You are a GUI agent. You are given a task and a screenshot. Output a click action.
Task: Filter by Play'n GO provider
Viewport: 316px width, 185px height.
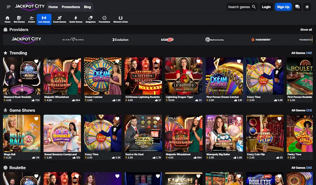pos(167,40)
